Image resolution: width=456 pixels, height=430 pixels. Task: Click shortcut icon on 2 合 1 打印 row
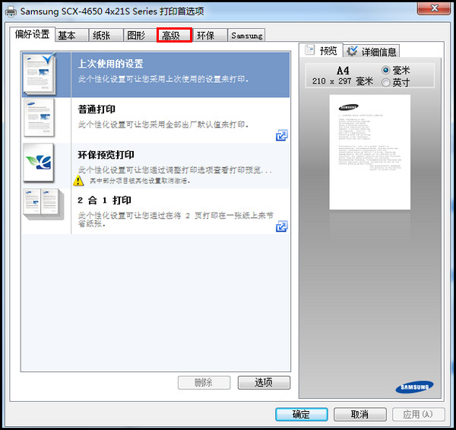point(281,226)
